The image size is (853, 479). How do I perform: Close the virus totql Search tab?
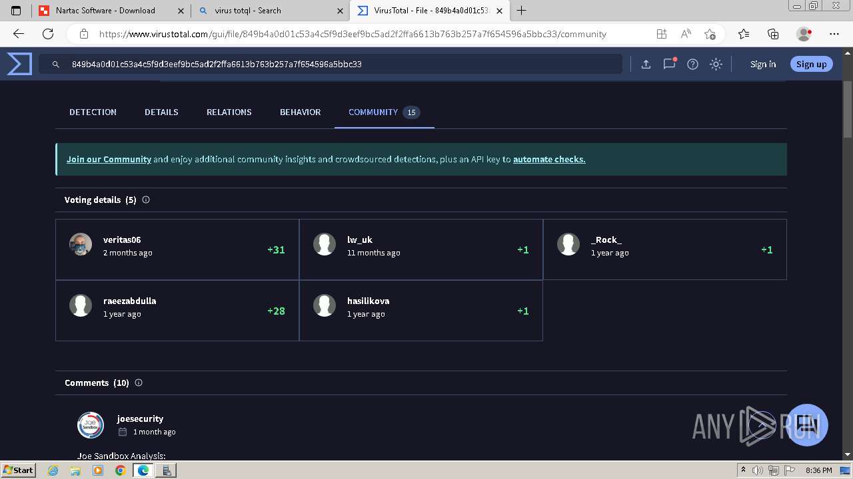click(x=341, y=11)
